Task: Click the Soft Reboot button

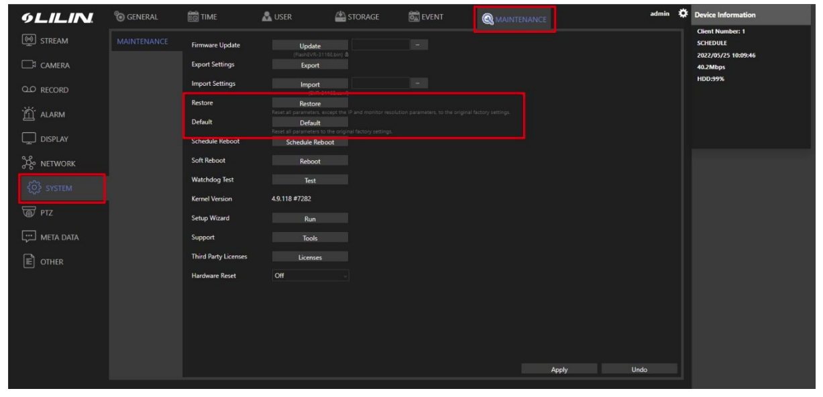Action: click(310, 161)
